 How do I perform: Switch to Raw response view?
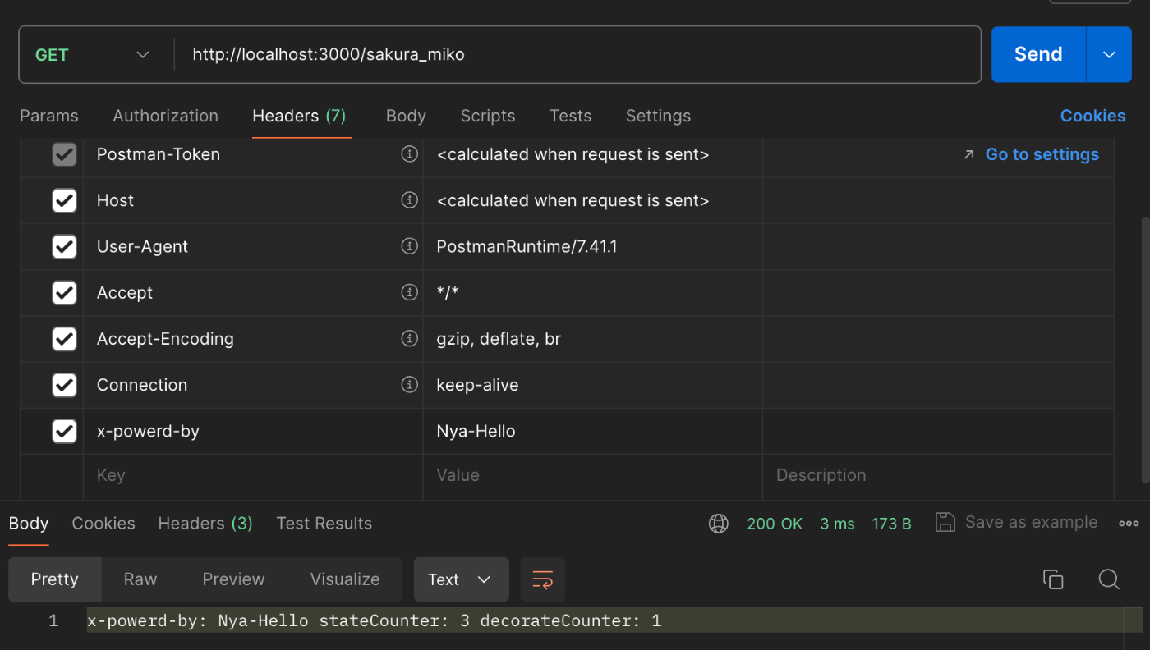pyautogui.click(x=140, y=579)
